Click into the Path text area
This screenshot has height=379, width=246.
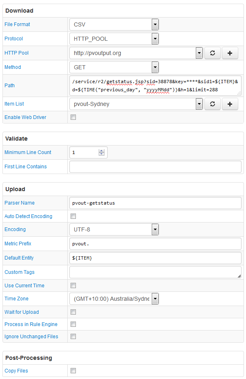point(155,86)
